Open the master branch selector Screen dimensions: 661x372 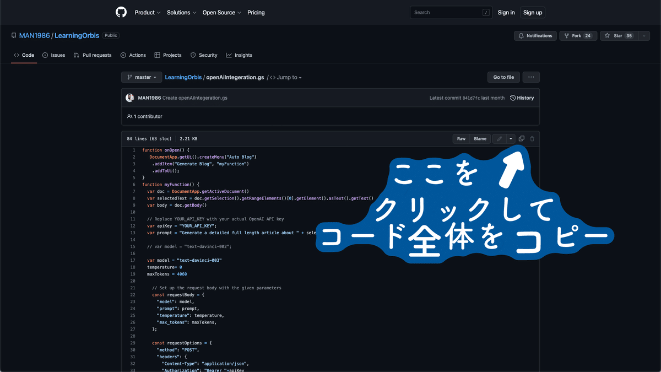click(x=142, y=77)
